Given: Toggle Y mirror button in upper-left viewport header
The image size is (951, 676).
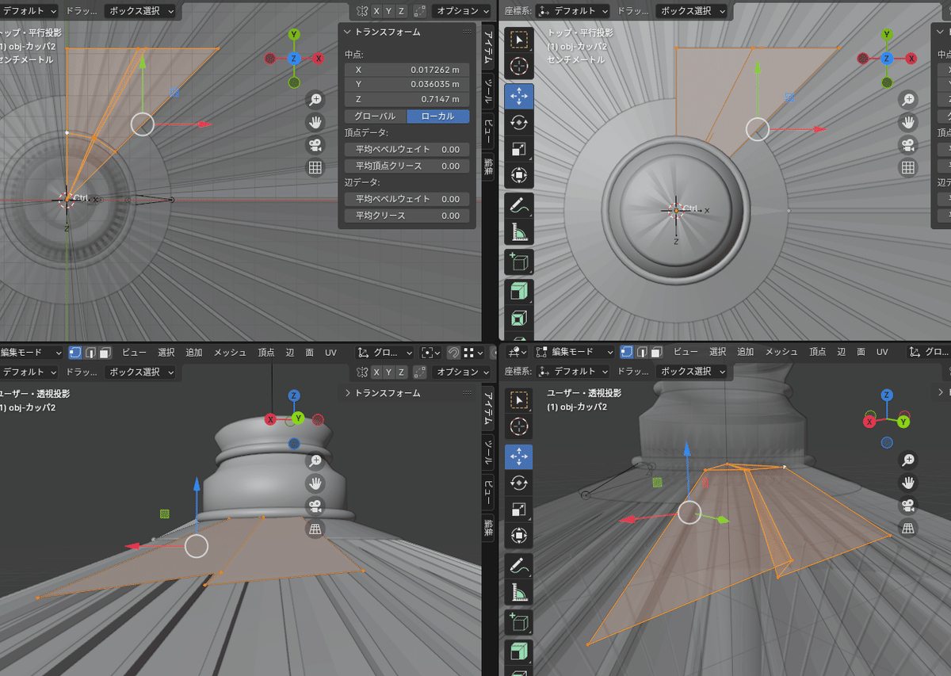Looking at the screenshot, I should click(389, 11).
